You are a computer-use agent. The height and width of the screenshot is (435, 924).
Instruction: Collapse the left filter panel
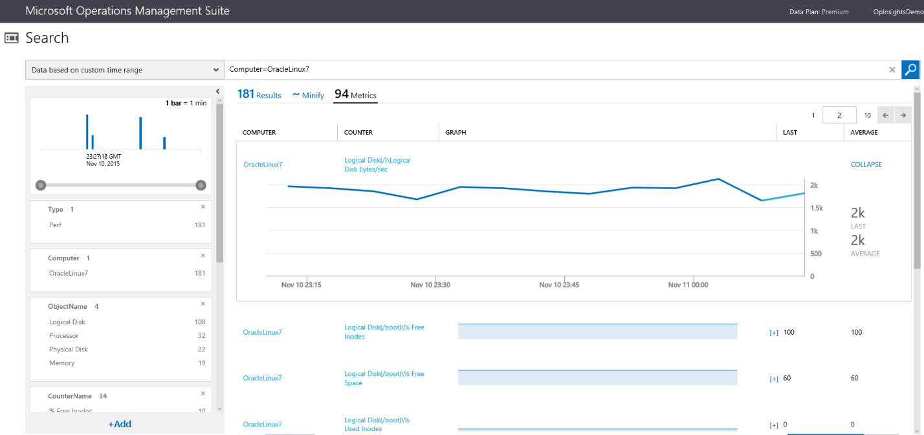click(x=218, y=91)
